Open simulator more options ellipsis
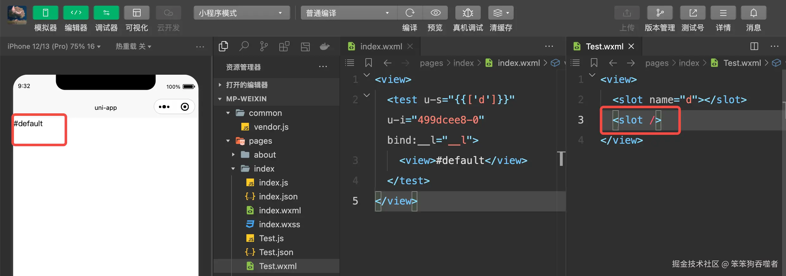 (x=200, y=47)
